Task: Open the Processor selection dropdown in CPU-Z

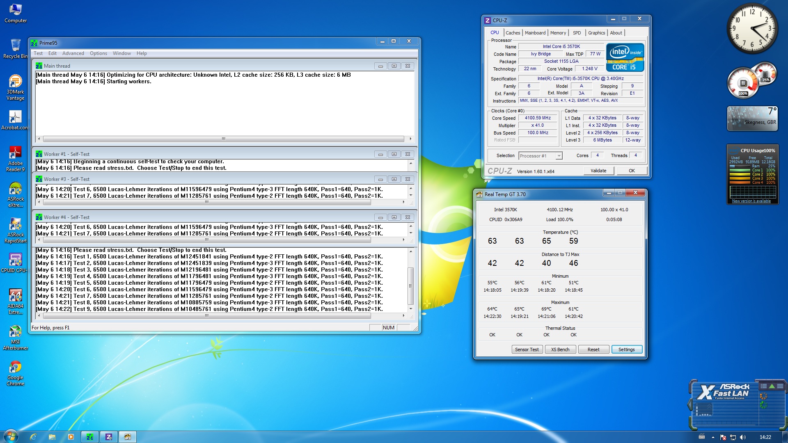Action: (540, 156)
